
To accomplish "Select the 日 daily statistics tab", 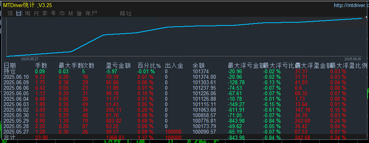I will point(19,13).
